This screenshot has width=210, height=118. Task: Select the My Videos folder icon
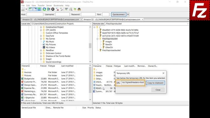point(44,47)
